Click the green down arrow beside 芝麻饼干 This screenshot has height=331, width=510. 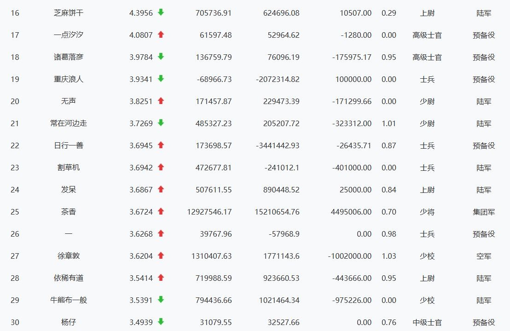(x=161, y=12)
